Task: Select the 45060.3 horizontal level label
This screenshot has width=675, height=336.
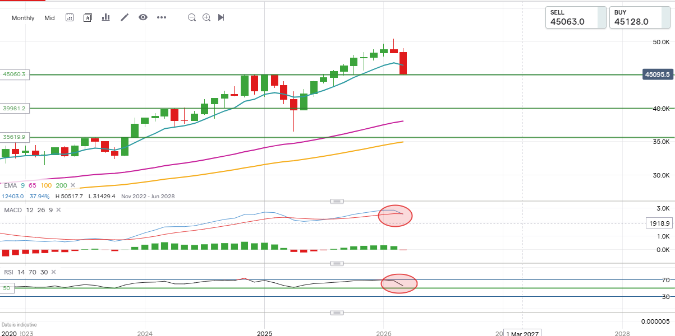Action: (x=14, y=74)
